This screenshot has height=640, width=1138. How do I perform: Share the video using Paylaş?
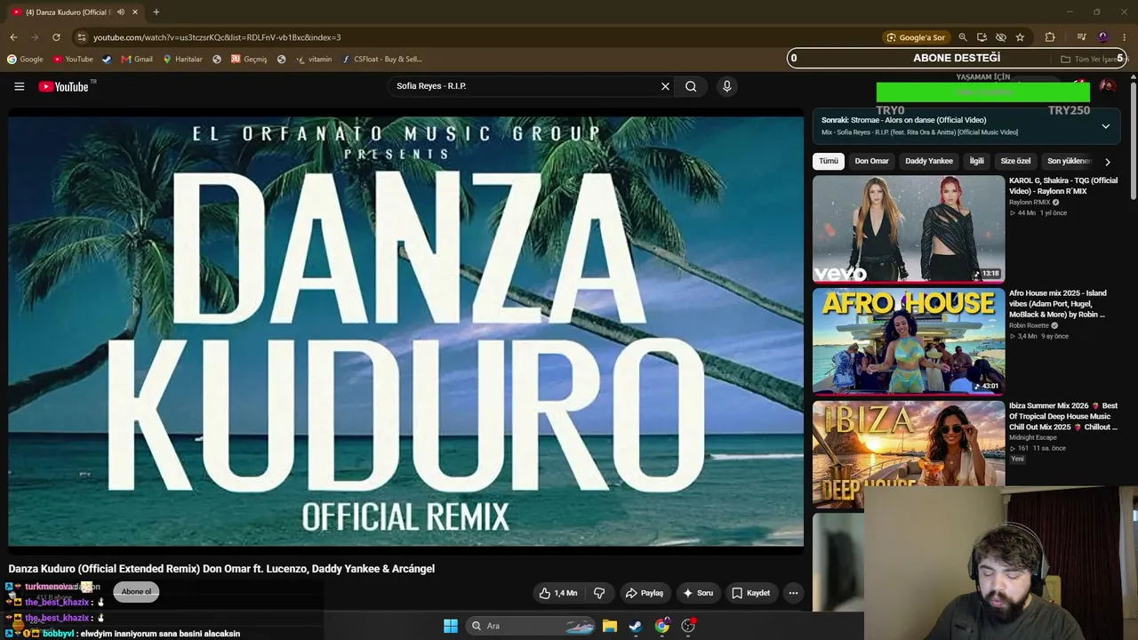point(644,593)
